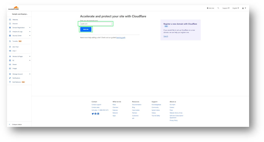
Task: Expand the Domain Registration submenu arrow
Action: click(30, 28)
